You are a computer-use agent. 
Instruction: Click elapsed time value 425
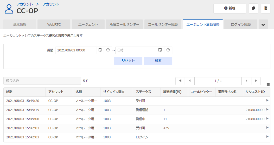(166, 128)
